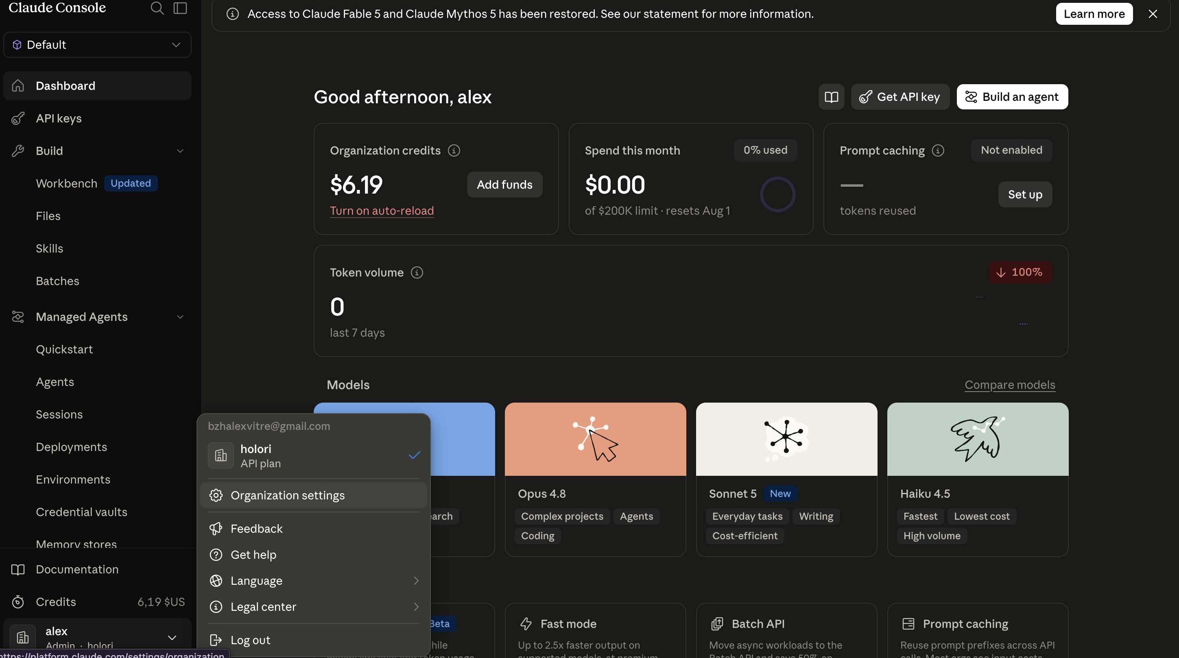This screenshot has width=1179, height=658.
Task: Click Log out in the account menu
Action: (314, 640)
